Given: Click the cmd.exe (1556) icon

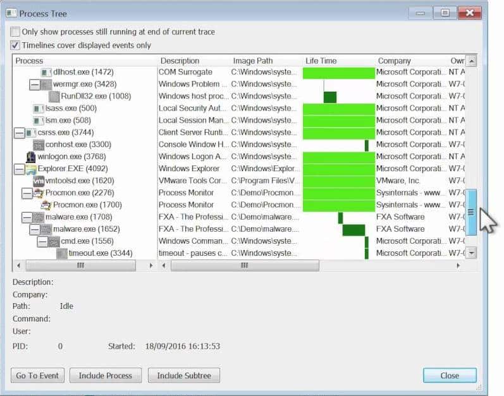Looking at the screenshot, I should (54, 241).
